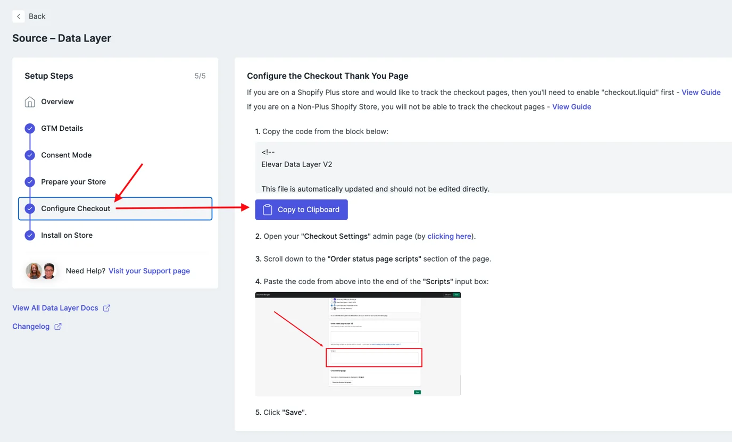Click 'Elevar Data Layer V2' code line
Image resolution: width=732 pixels, height=442 pixels.
(297, 164)
